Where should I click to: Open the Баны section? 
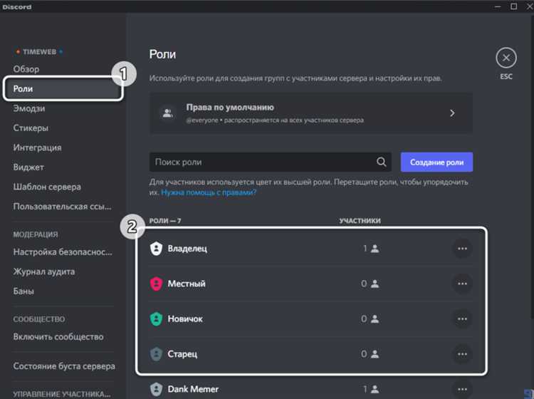23,291
